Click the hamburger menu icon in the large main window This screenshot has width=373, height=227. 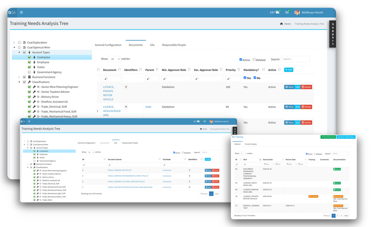pyautogui.click(x=22, y=12)
